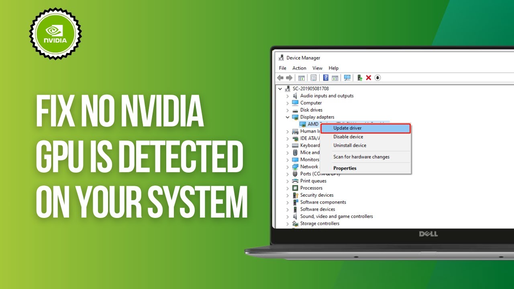Click the Print queues printer icon

(x=295, y=181)
